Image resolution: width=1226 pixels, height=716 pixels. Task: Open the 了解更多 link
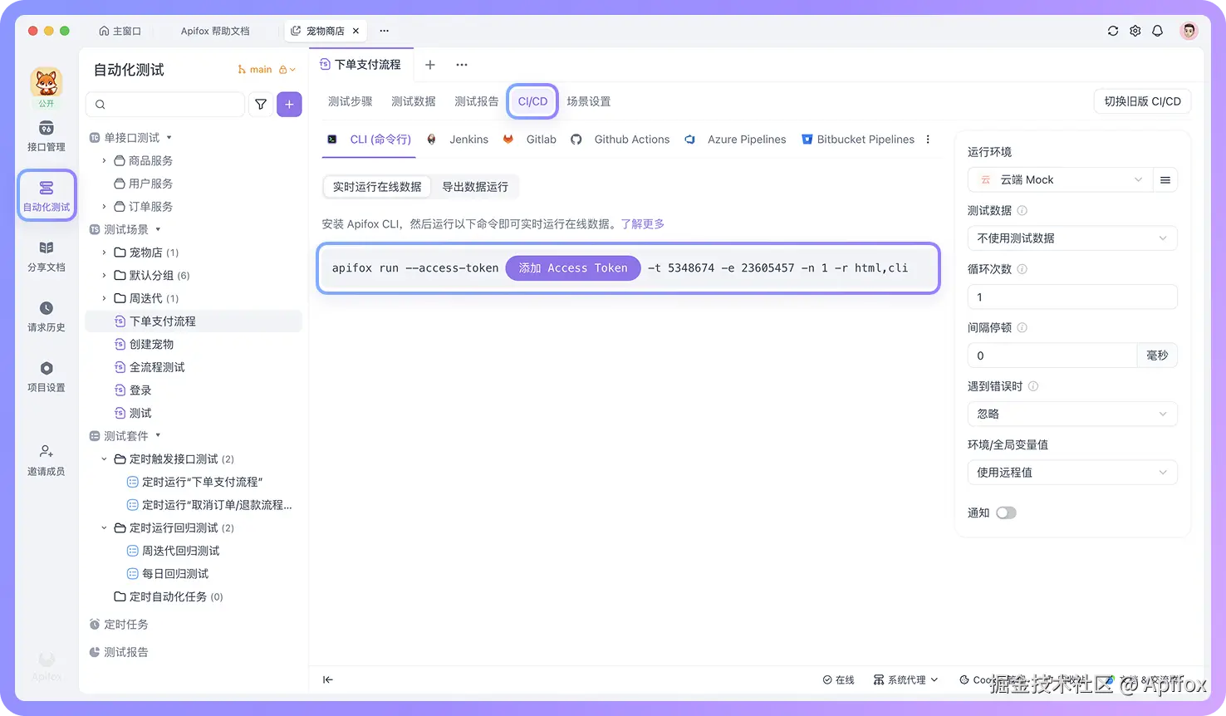(643, 224)
